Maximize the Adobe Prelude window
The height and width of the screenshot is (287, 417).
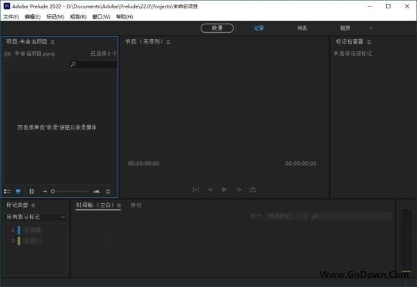click(x=388, y=6)
